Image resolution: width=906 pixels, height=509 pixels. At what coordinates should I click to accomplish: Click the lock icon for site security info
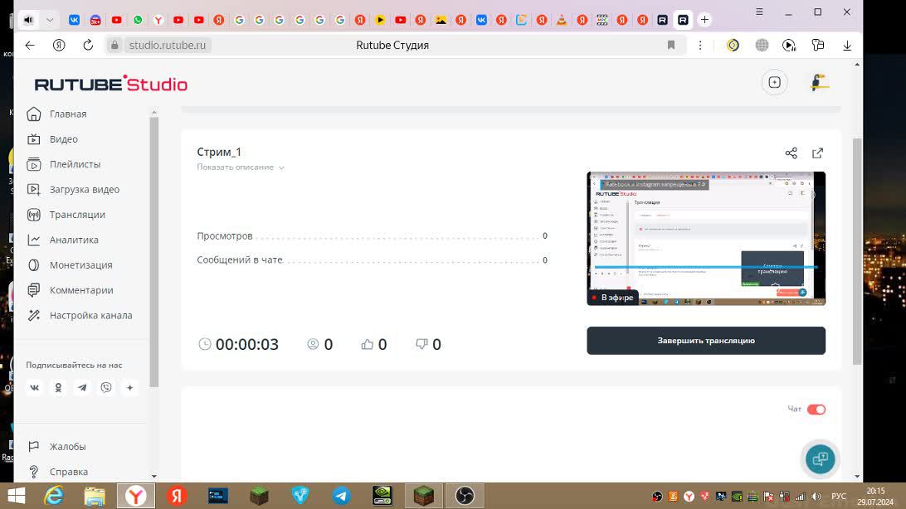(x=114, y=45)
